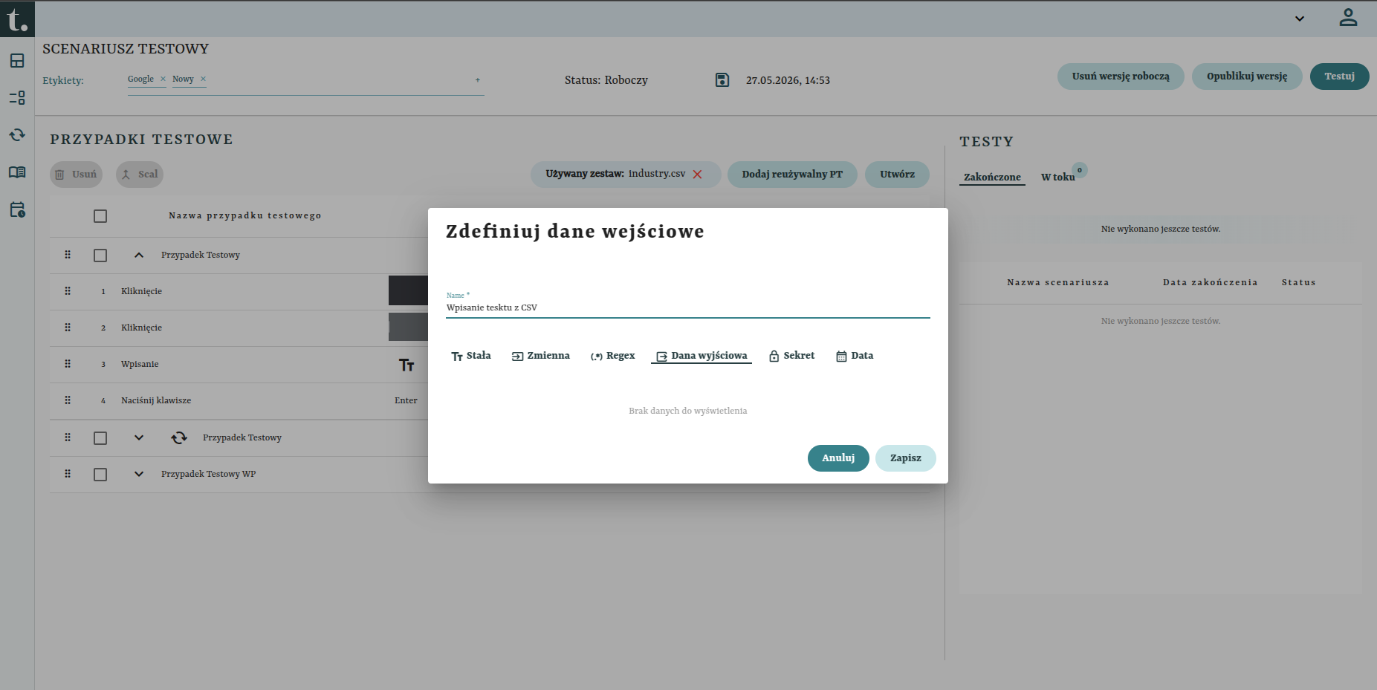Viewport: 1377px width, 690px height.
Task: Open the user account icon
Action: click(x=1348, y=18)
